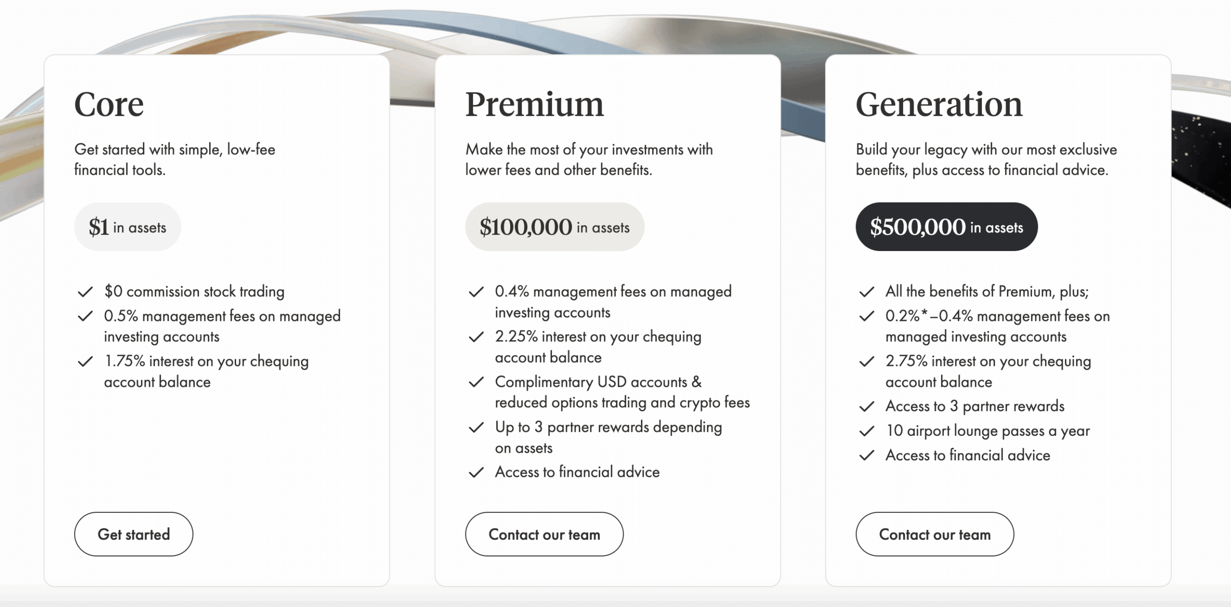Click the checkmark beside "Complimentary USD accounts" feature
The width and height of the screenshot is (1231, 607).
(477, 382)
